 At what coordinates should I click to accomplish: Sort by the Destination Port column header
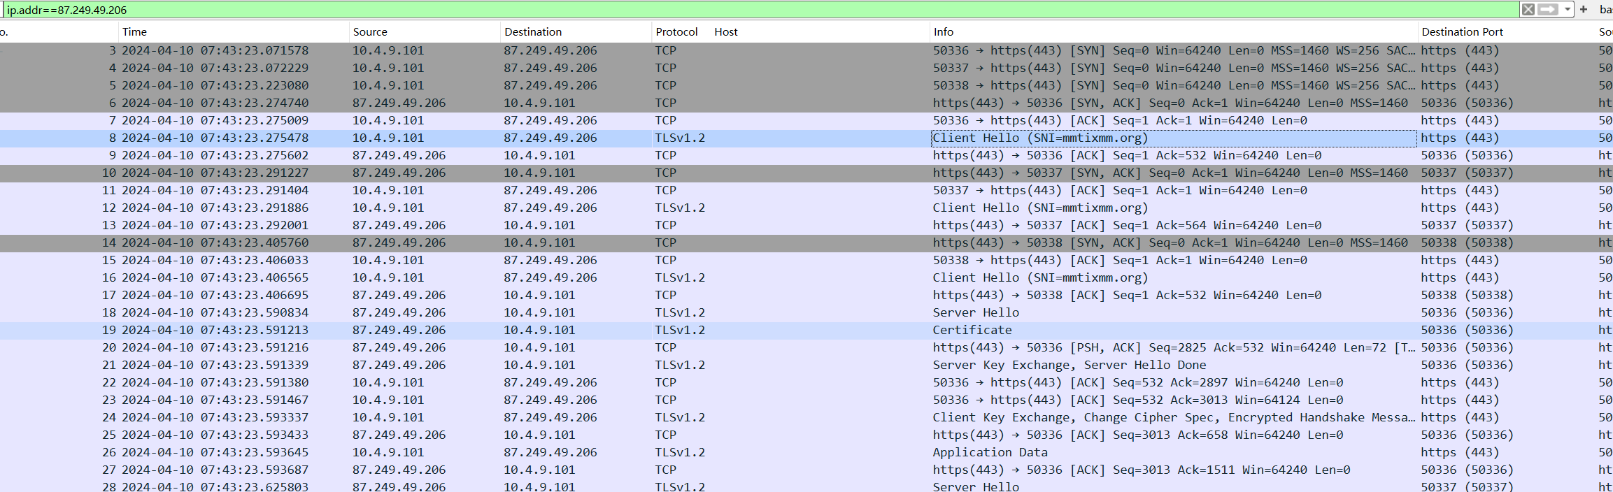click(x=1462, y=31)
